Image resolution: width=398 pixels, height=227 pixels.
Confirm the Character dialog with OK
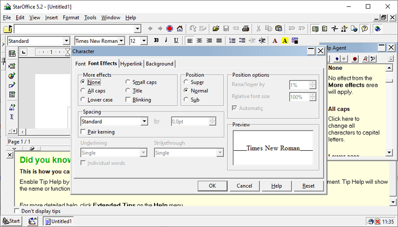(212, 186)
